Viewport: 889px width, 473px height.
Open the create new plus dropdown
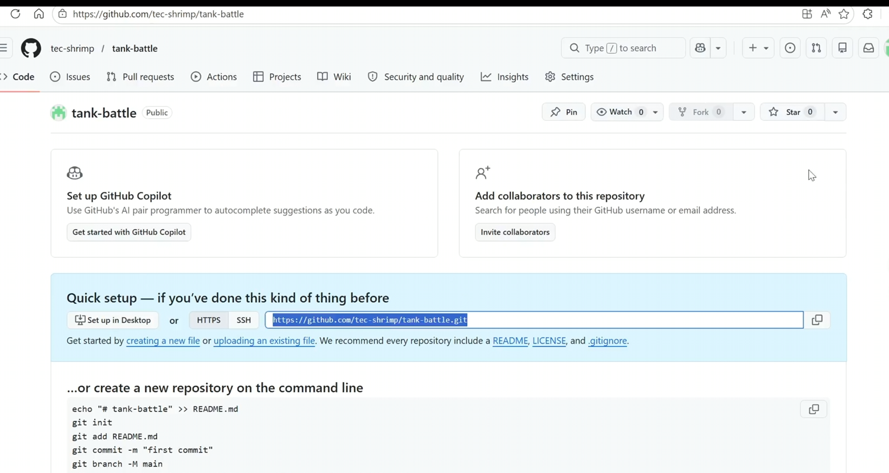coord(758,48)
